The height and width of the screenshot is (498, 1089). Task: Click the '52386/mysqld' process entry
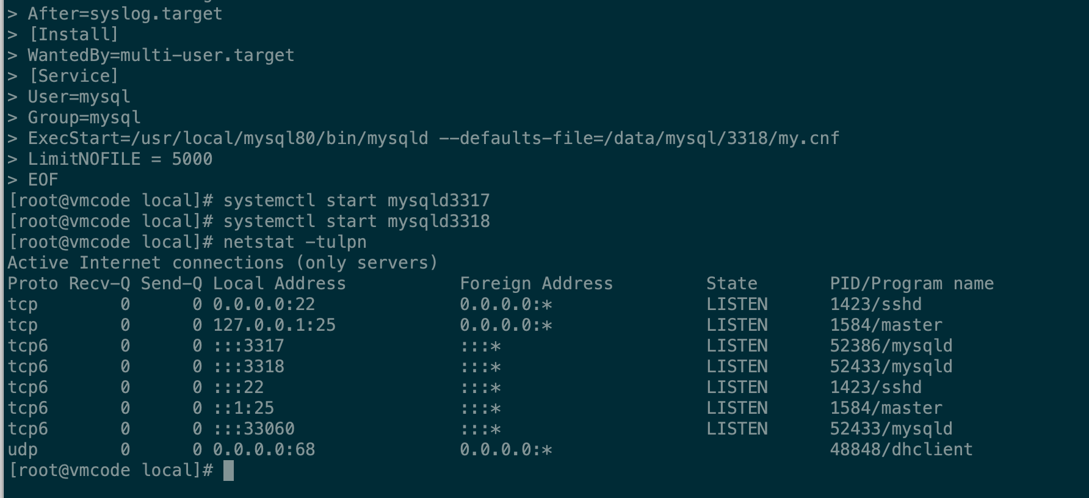[x=891, y=346]
